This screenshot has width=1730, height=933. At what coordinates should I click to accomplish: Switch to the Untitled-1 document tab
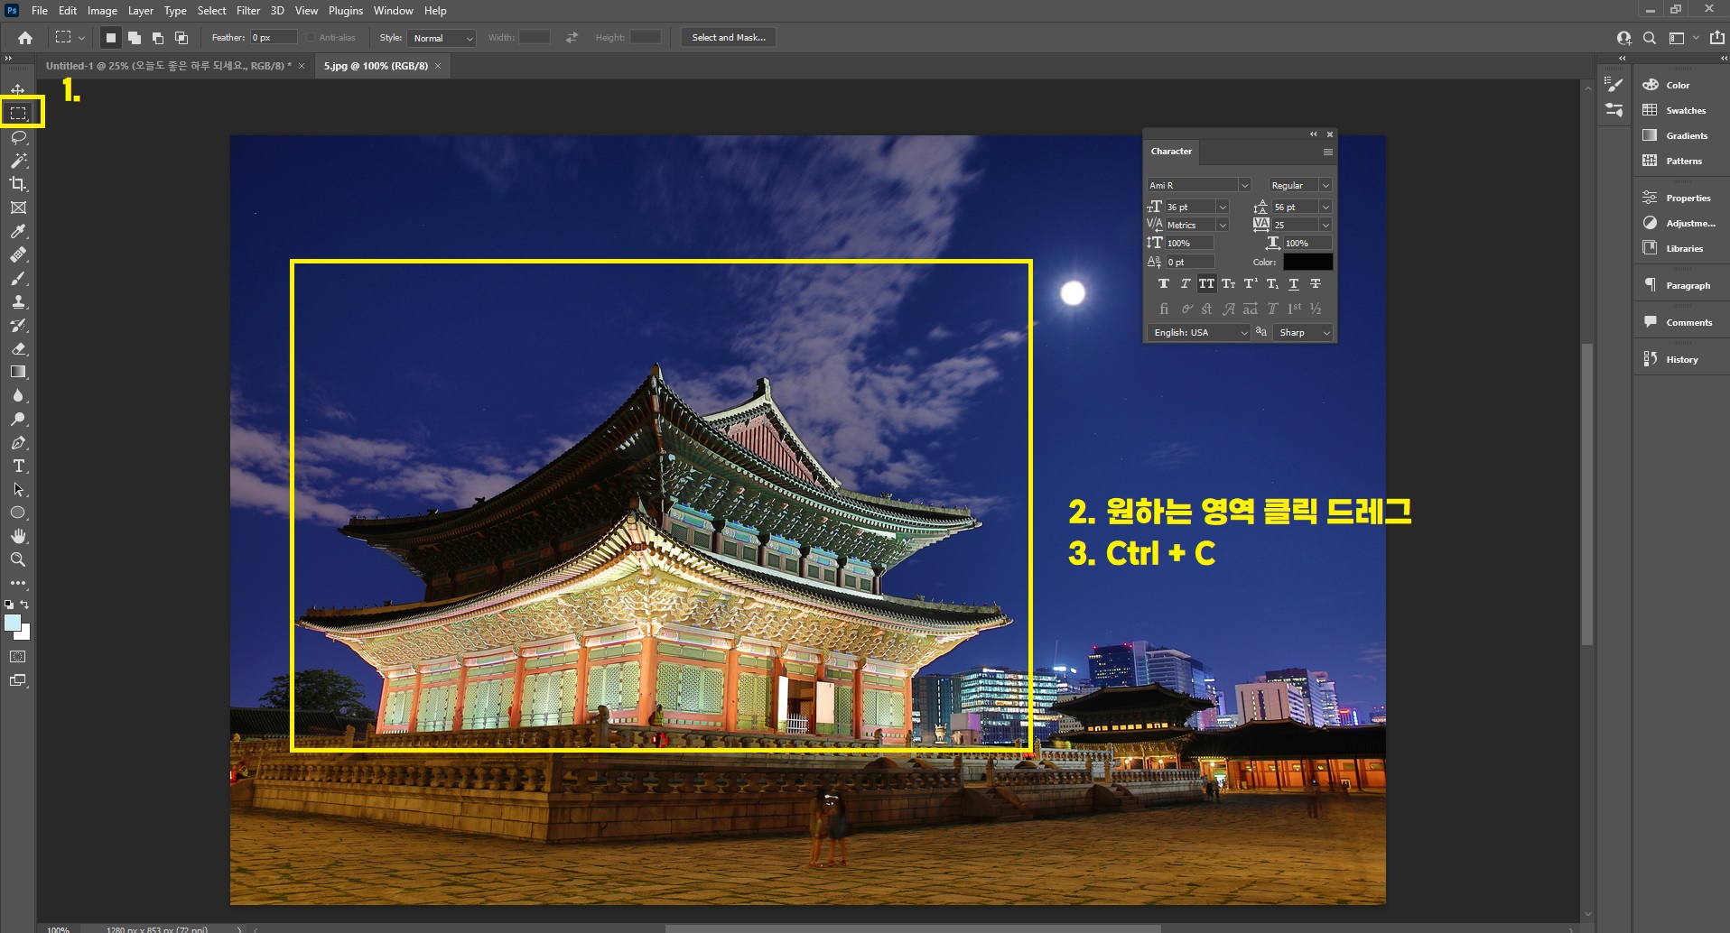pyautogui.click(x=169, y=66)
